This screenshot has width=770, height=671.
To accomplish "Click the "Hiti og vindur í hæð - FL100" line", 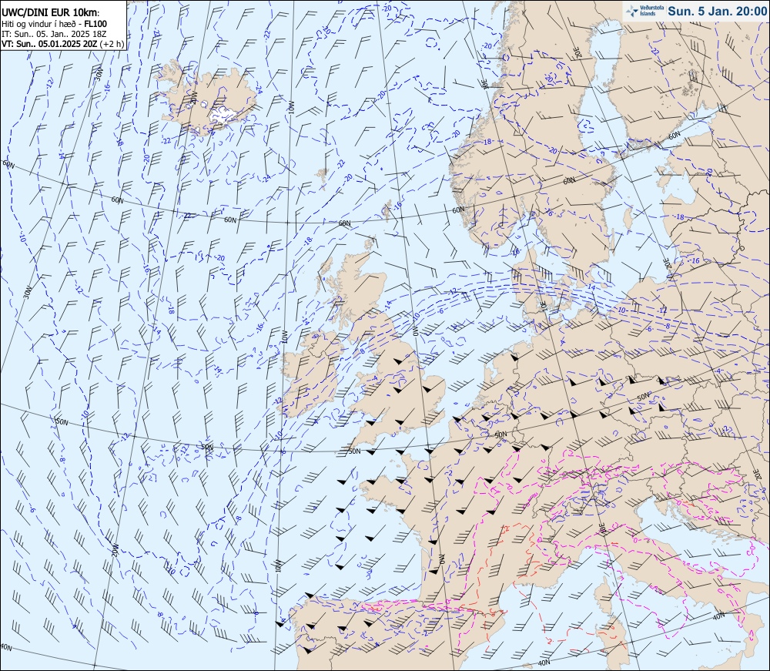I will tap(54, 24).
